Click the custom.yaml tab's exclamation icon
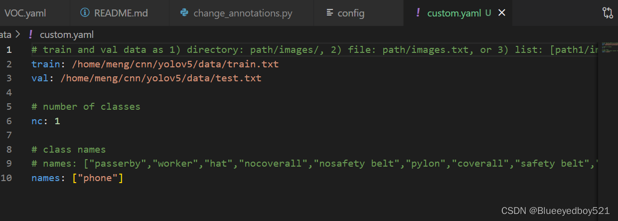The width and height of the screenshot is (618, 221). coord(418,13)
